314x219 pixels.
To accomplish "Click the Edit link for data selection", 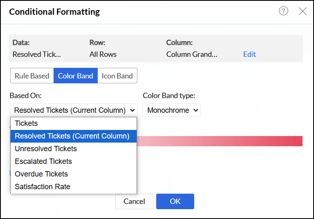I will click(x=249, y=54).
